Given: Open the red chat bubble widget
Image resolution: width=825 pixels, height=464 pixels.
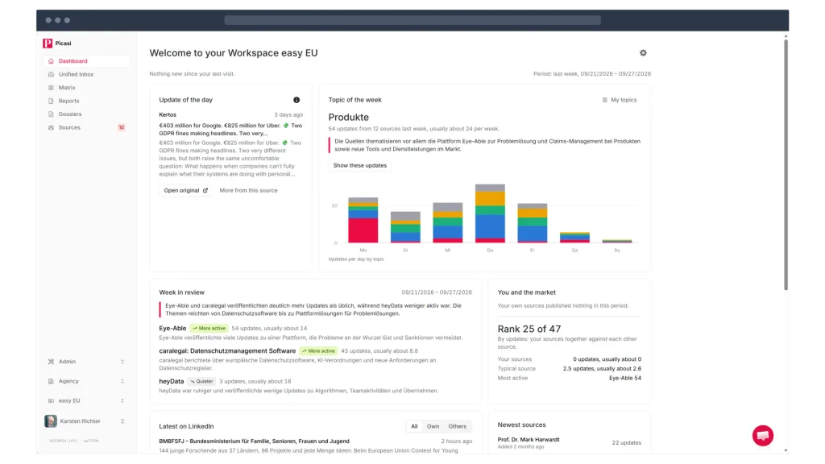Looking at the screenshot, I should [762, 435].
